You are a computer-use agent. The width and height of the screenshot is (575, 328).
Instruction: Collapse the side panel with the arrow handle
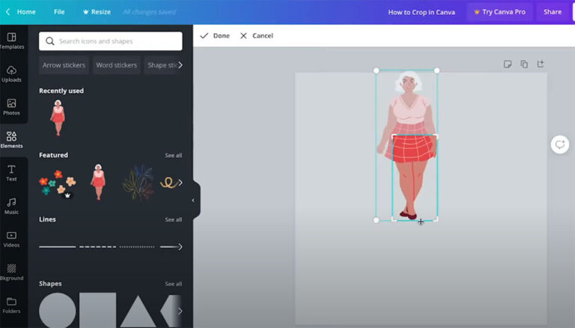193,201
